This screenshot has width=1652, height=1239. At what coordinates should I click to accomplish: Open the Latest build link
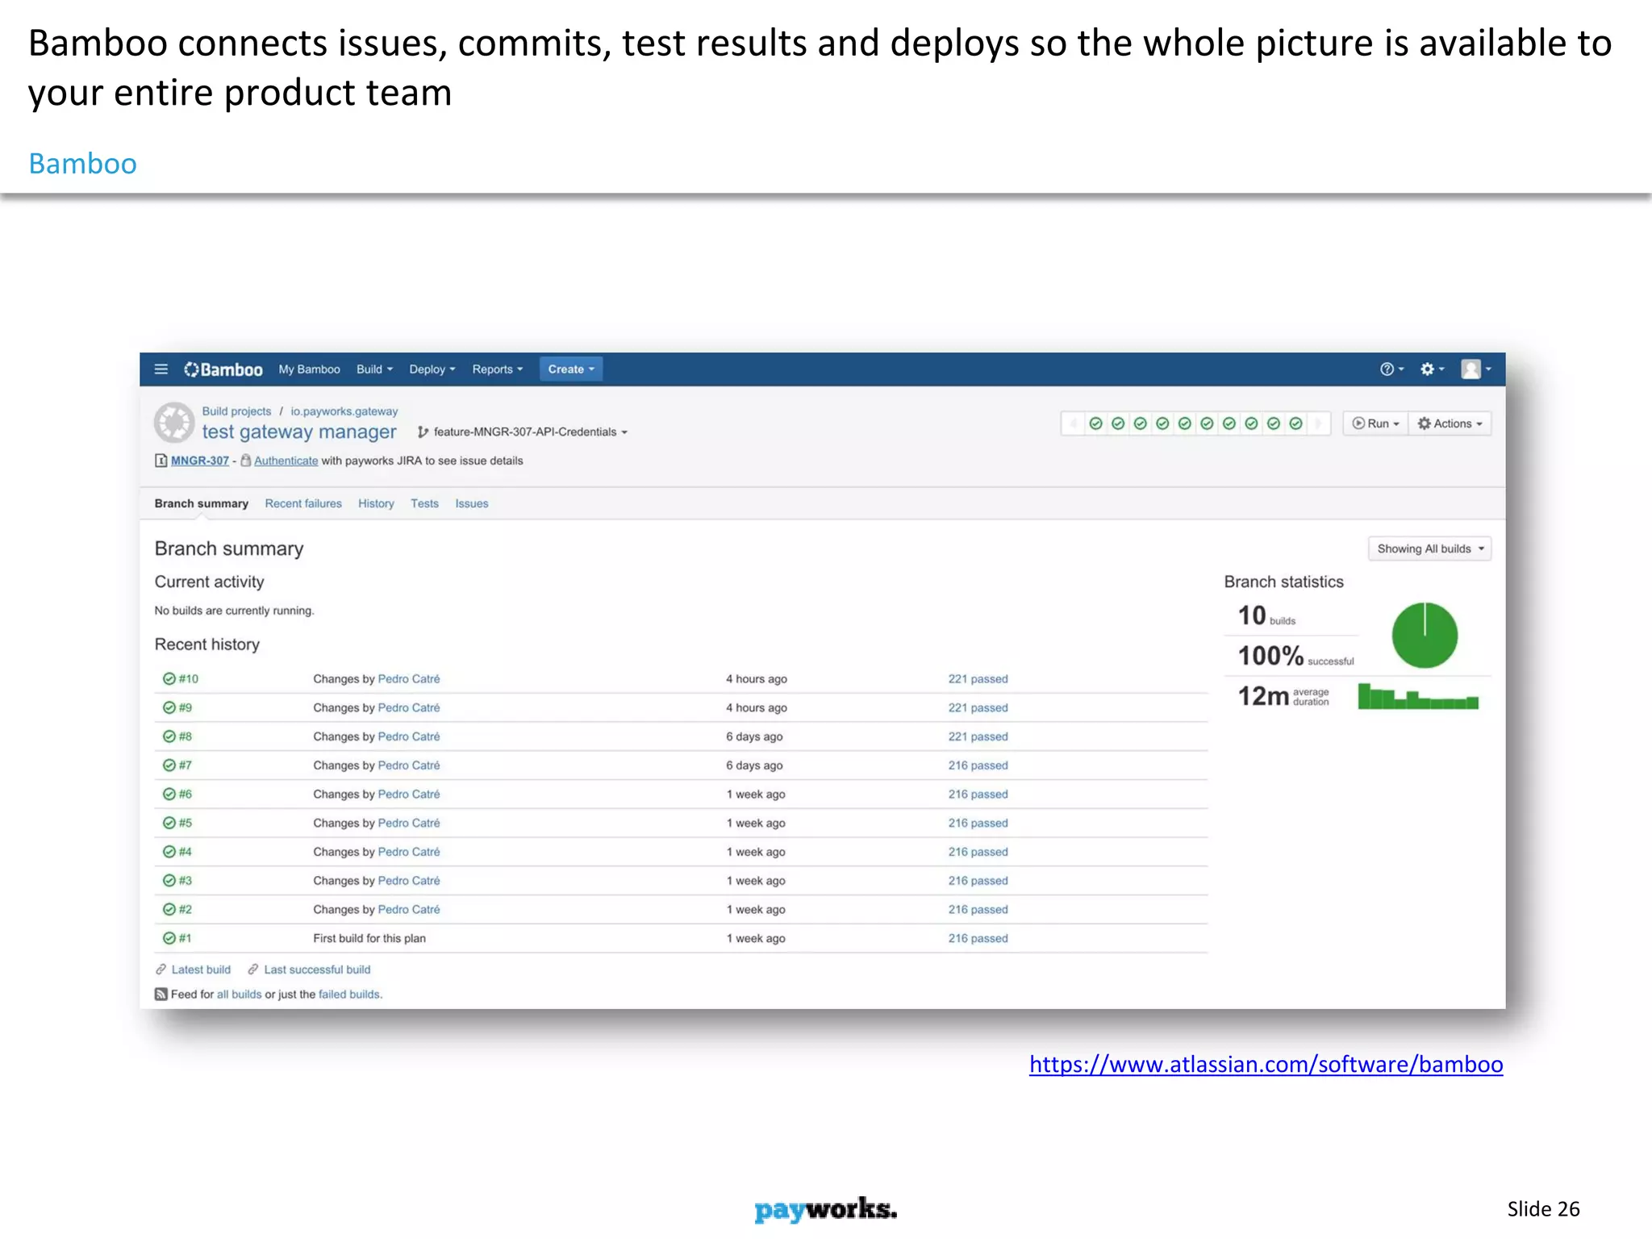[x=201, y=970]
